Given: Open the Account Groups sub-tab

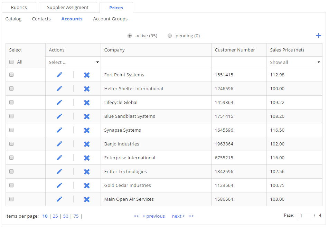Looking at the screenshot, I should coord(110,19).
